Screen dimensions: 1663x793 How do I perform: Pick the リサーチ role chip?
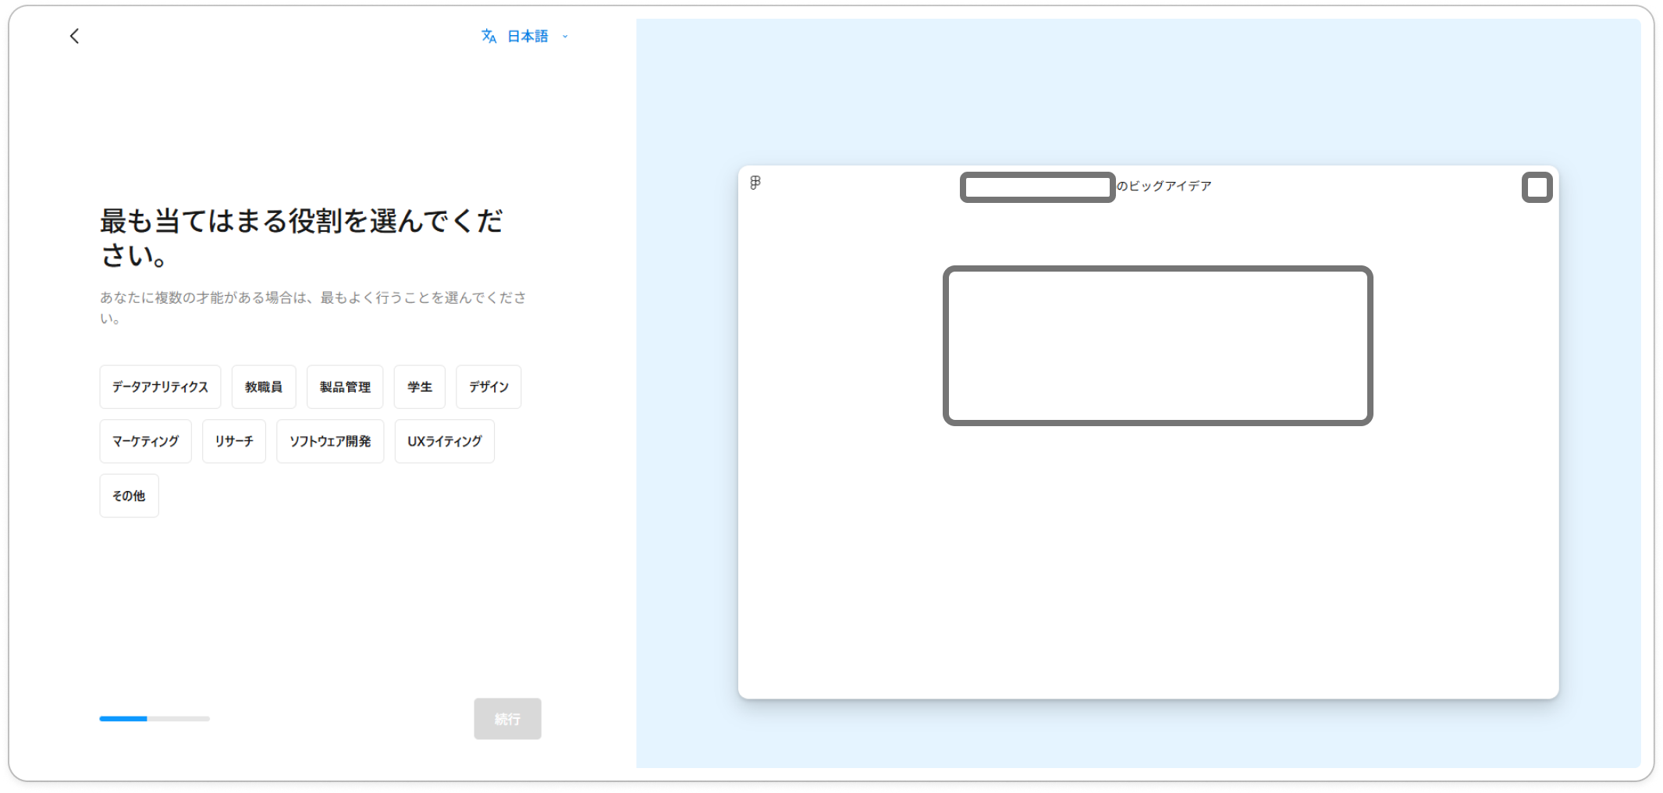[234, 442]
